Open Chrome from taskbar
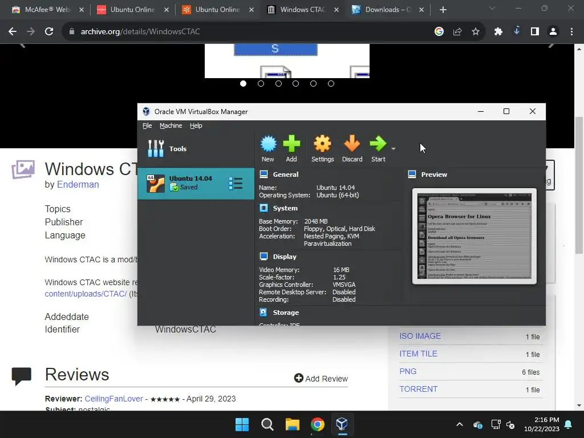 click(x=317, y=424)
